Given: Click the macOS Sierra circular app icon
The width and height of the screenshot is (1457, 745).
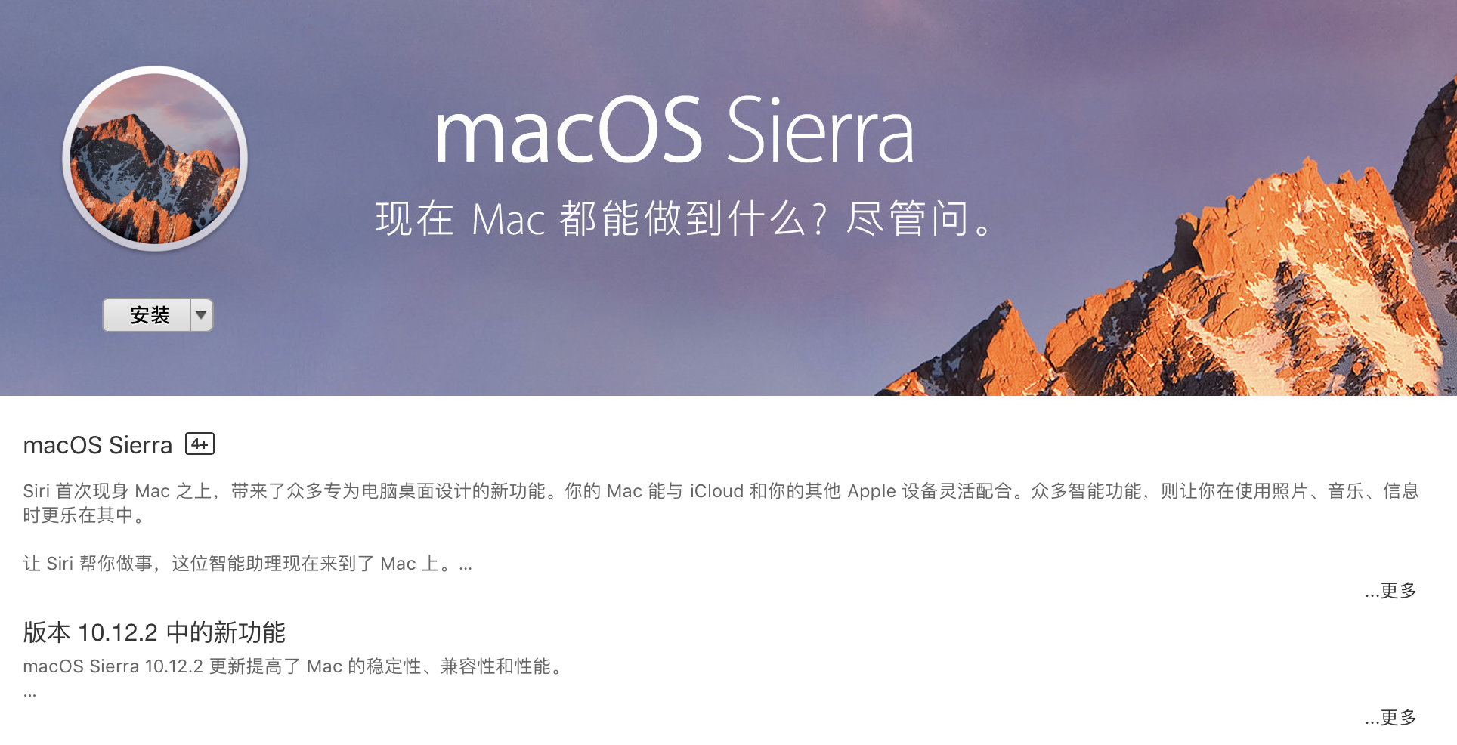Looking at the screenshot, I should [155, 159].
